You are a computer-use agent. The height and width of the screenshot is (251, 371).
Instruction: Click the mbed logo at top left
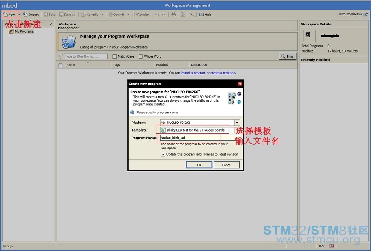(x=10, y=5)
